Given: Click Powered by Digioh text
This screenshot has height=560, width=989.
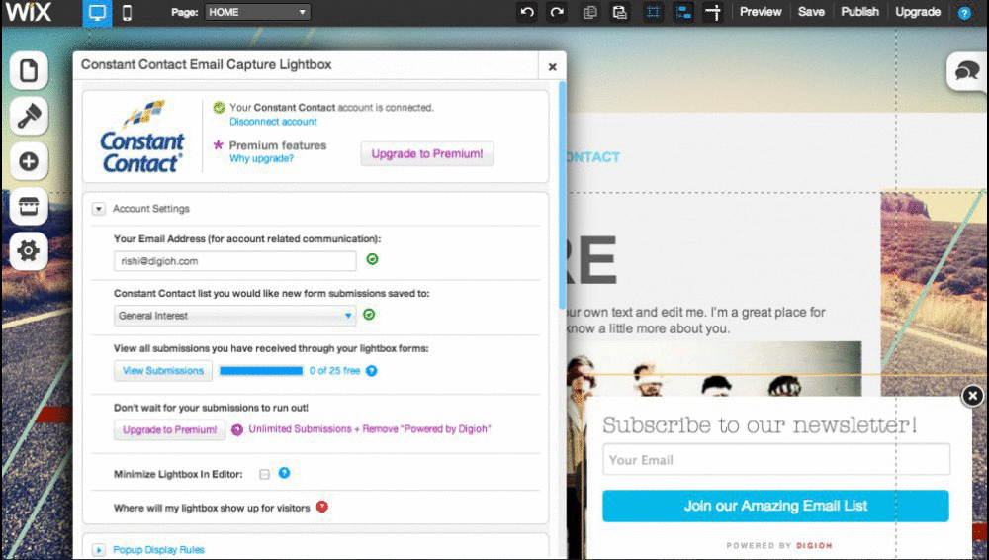Looking at the screenshot, I should pos(779,545).
